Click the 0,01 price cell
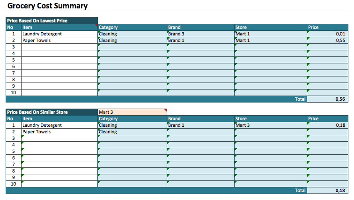Screen dimensions: 354x200 point(328,34)
